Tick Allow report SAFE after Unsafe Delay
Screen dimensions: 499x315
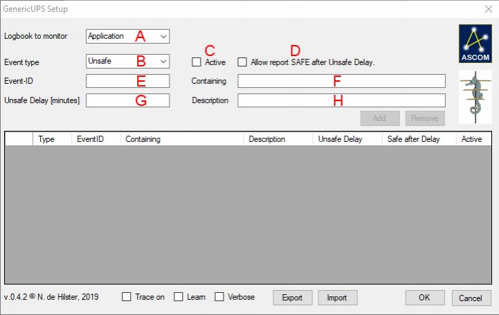pyautogui.click(x=242, y=62)
